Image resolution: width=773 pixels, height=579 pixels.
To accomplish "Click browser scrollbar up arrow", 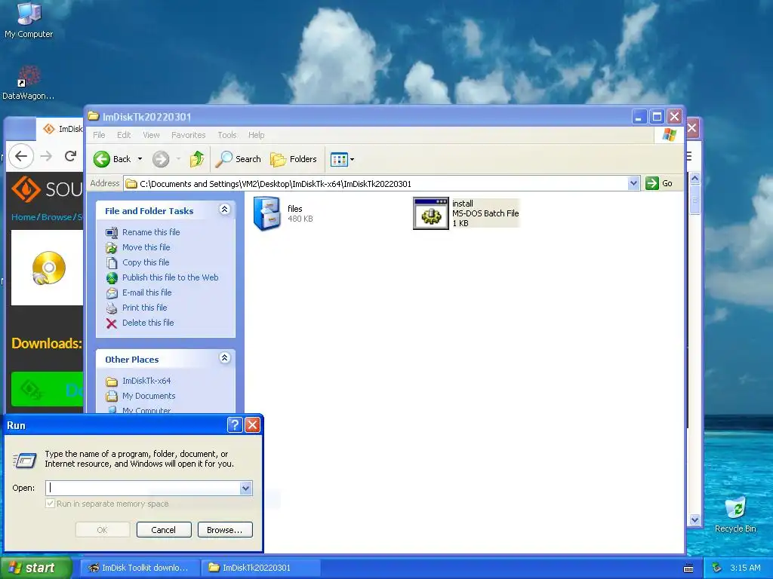I will (x=694, y=178).
